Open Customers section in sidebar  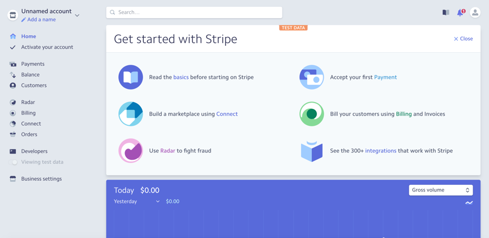34,85
